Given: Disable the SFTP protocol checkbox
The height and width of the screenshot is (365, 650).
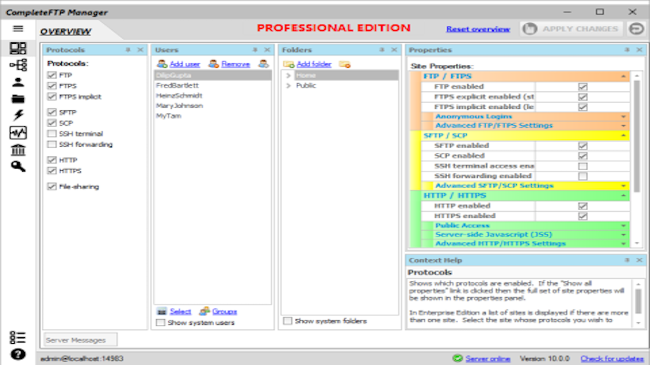Looking at the screenshot, I should pos(51,112).
